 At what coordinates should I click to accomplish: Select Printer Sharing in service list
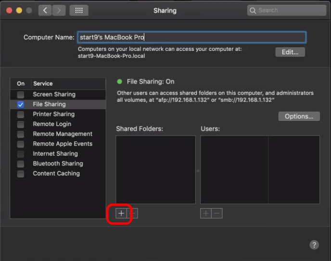(x=53, y=114)
